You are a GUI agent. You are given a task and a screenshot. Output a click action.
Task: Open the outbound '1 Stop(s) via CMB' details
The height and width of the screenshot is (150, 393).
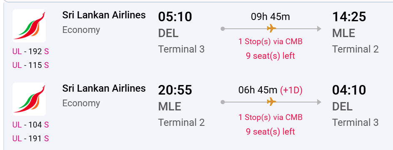point(271,41)
